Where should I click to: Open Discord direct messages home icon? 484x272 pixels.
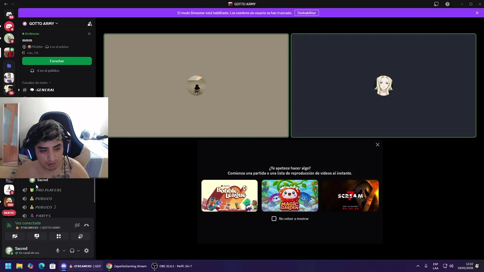[9, 14]
